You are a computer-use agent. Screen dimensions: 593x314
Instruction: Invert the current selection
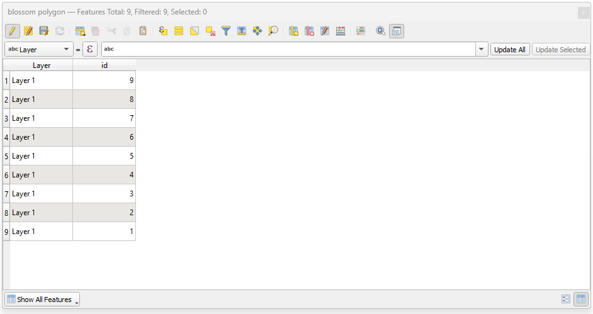[195, 31]
